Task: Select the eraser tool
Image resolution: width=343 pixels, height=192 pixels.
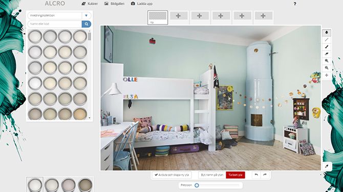Action: point(327,54)
